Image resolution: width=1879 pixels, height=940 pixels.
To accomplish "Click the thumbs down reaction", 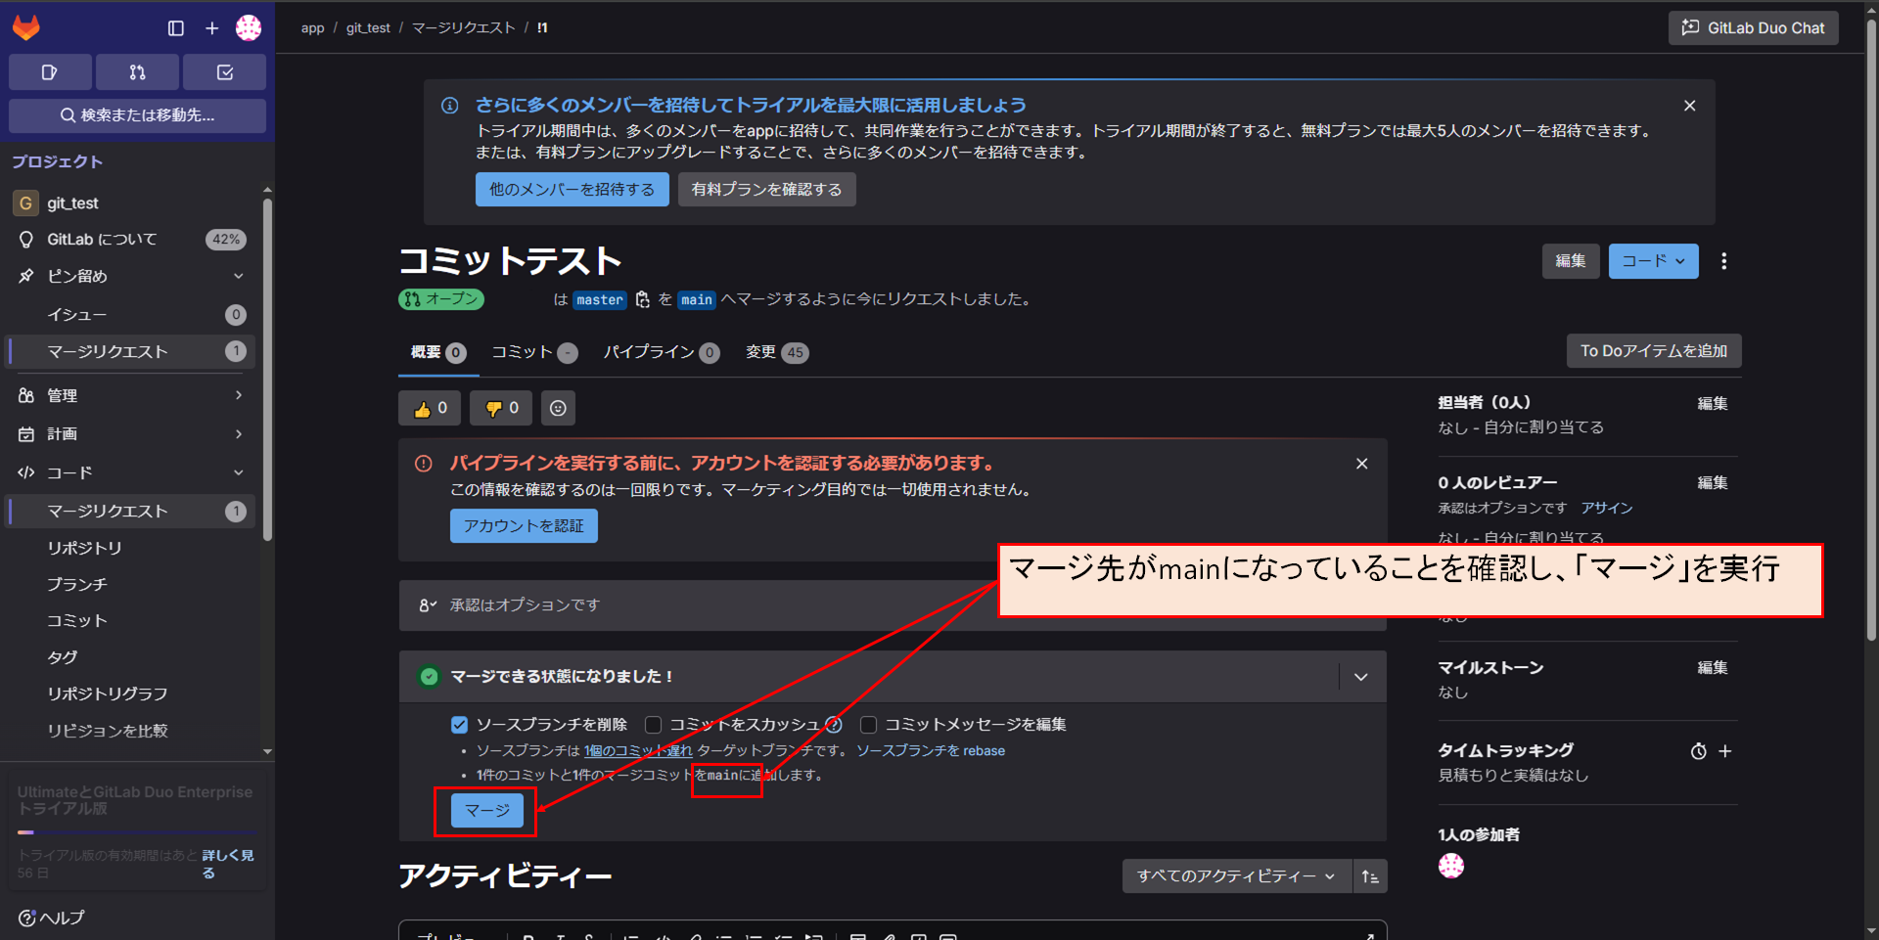I will [x=501, y=409].
